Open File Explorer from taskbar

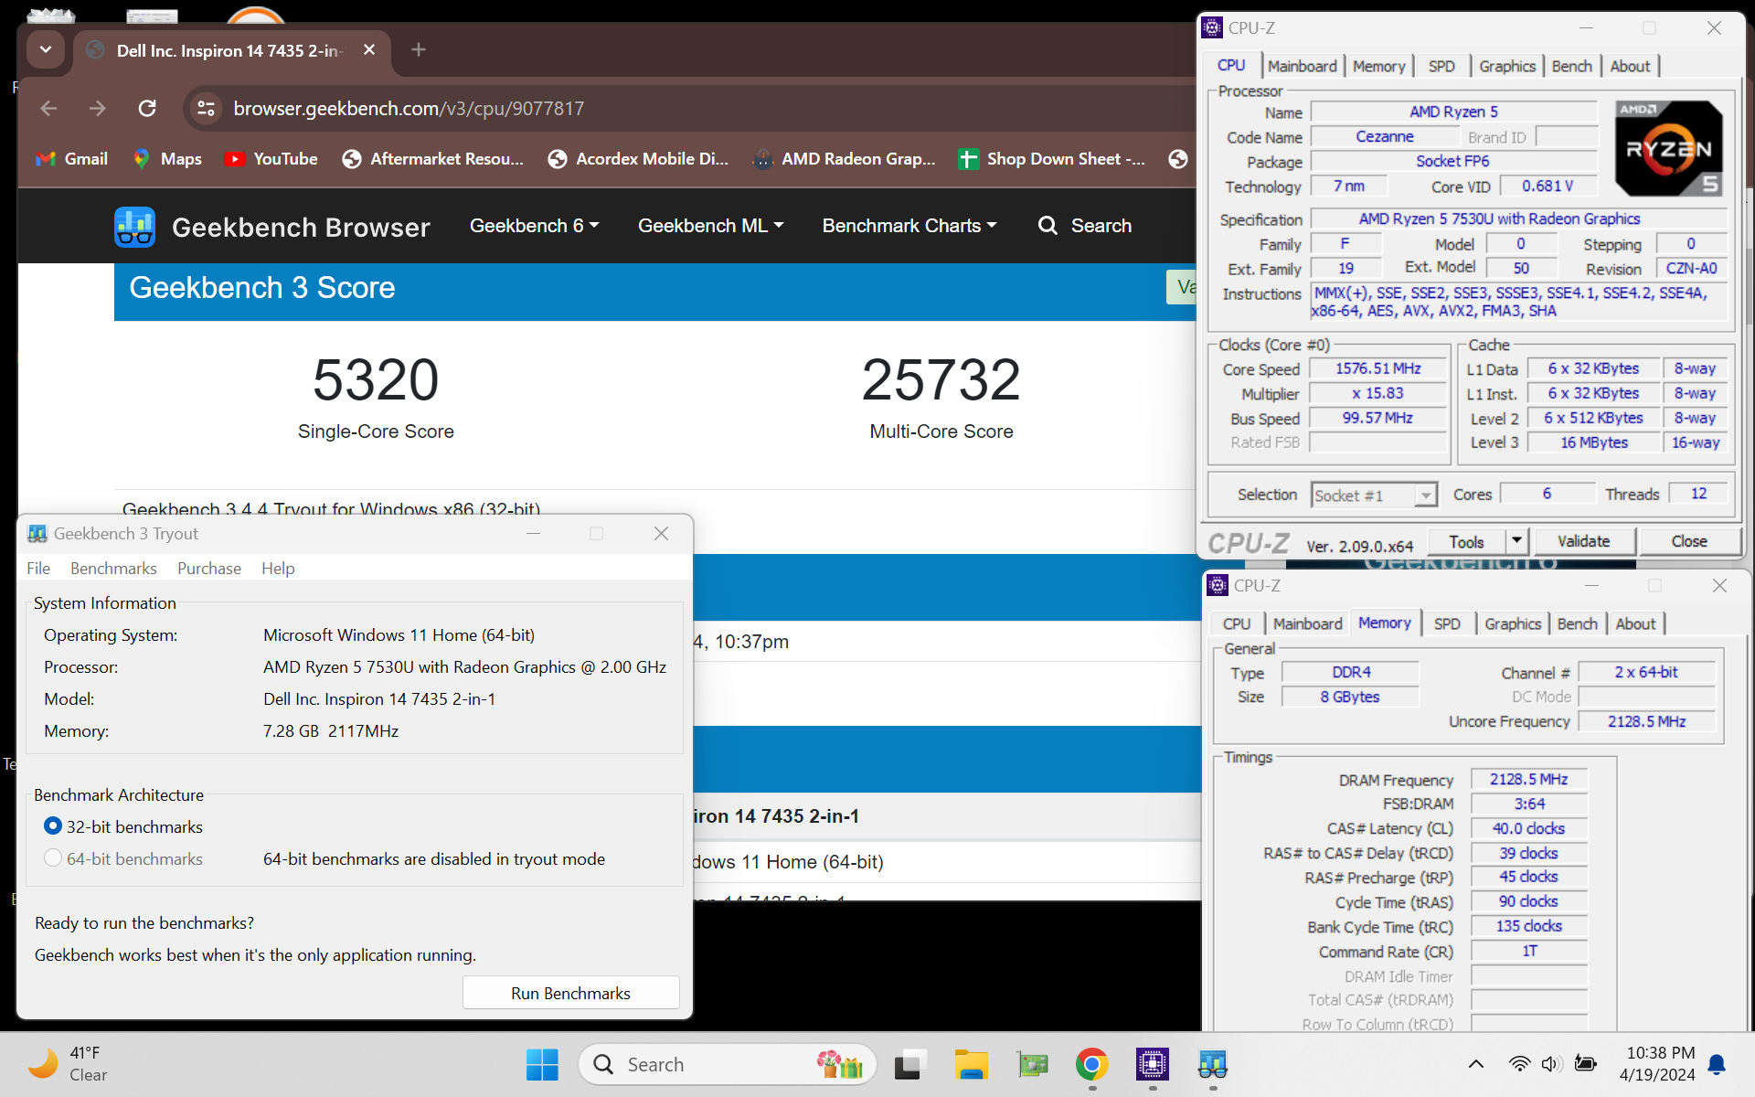tap(971, 1064)
